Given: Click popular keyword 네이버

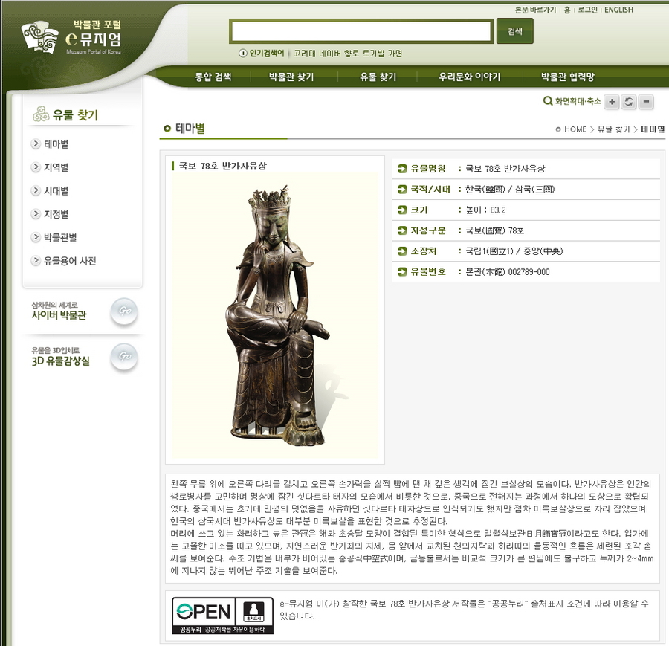Looking at the screenshot, I should 330,54.
